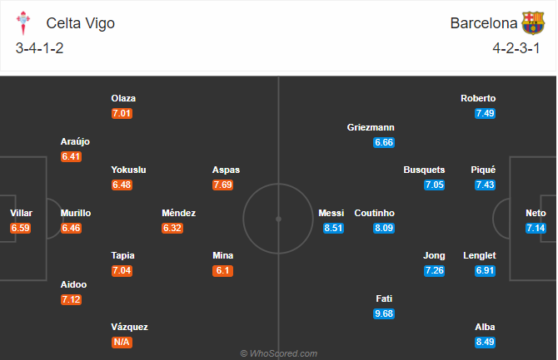Select the Olaza player name
558x360 pixels.
click(x=123, y=98)
